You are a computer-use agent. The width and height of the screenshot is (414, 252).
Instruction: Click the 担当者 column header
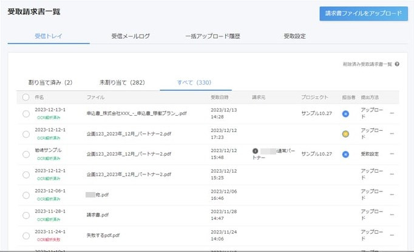click(348, 98)
